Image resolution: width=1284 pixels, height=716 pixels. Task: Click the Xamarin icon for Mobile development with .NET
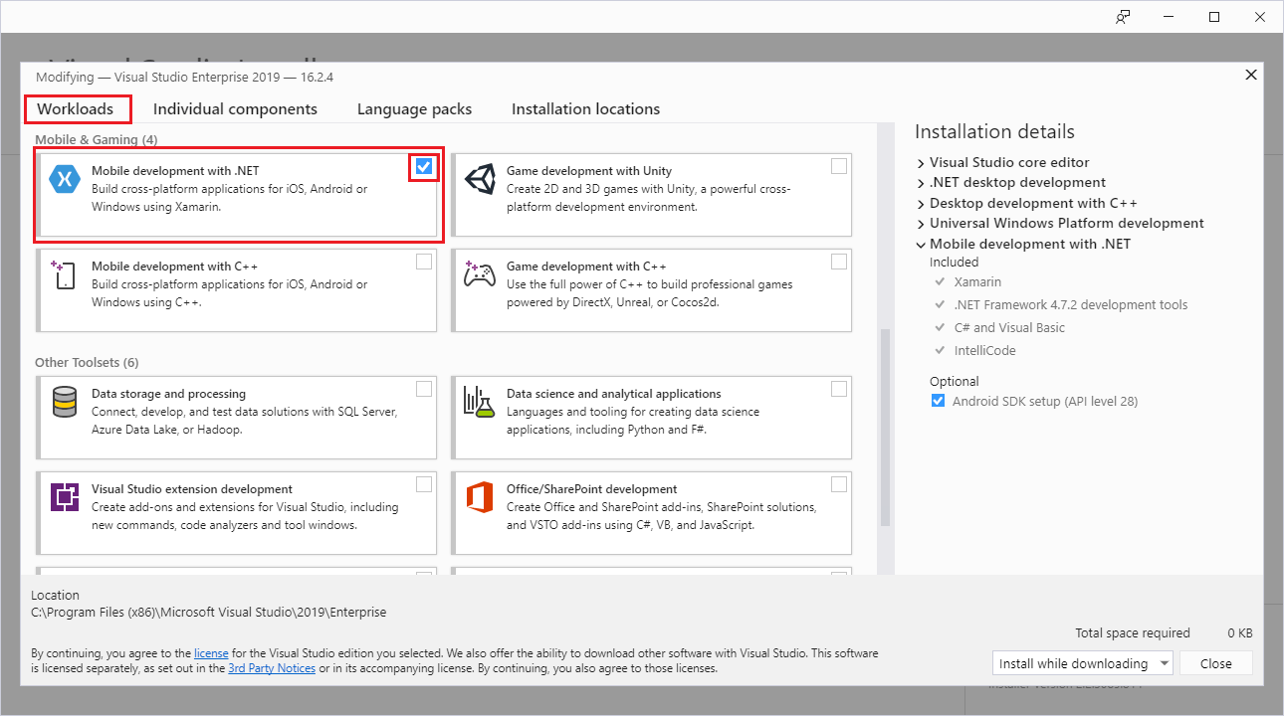coord(65,179)
